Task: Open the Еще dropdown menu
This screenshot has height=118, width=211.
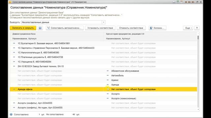Action: pos(188,28)
